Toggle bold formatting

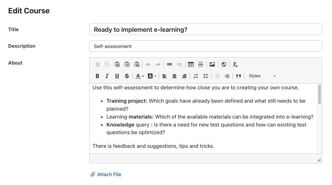point(97,76)
